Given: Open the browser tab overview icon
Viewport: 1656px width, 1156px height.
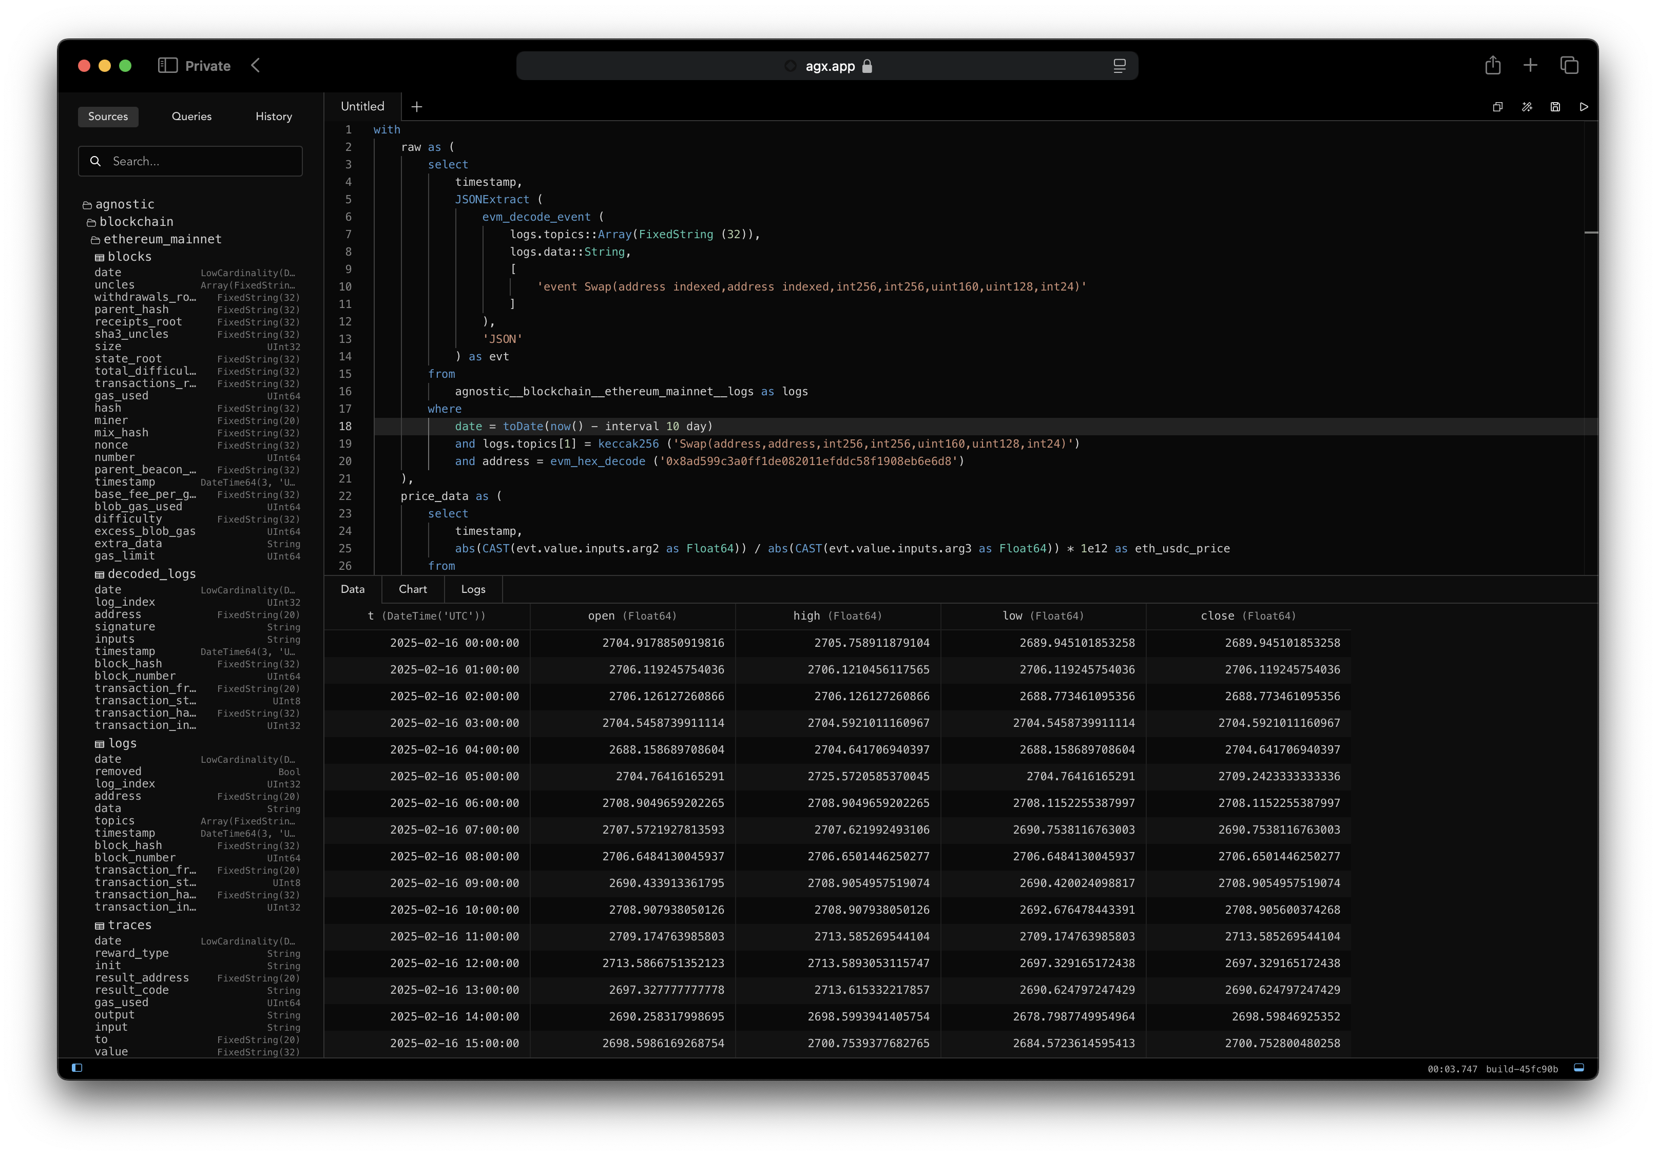Looking at the screenshot, I should click(1569, 66).
